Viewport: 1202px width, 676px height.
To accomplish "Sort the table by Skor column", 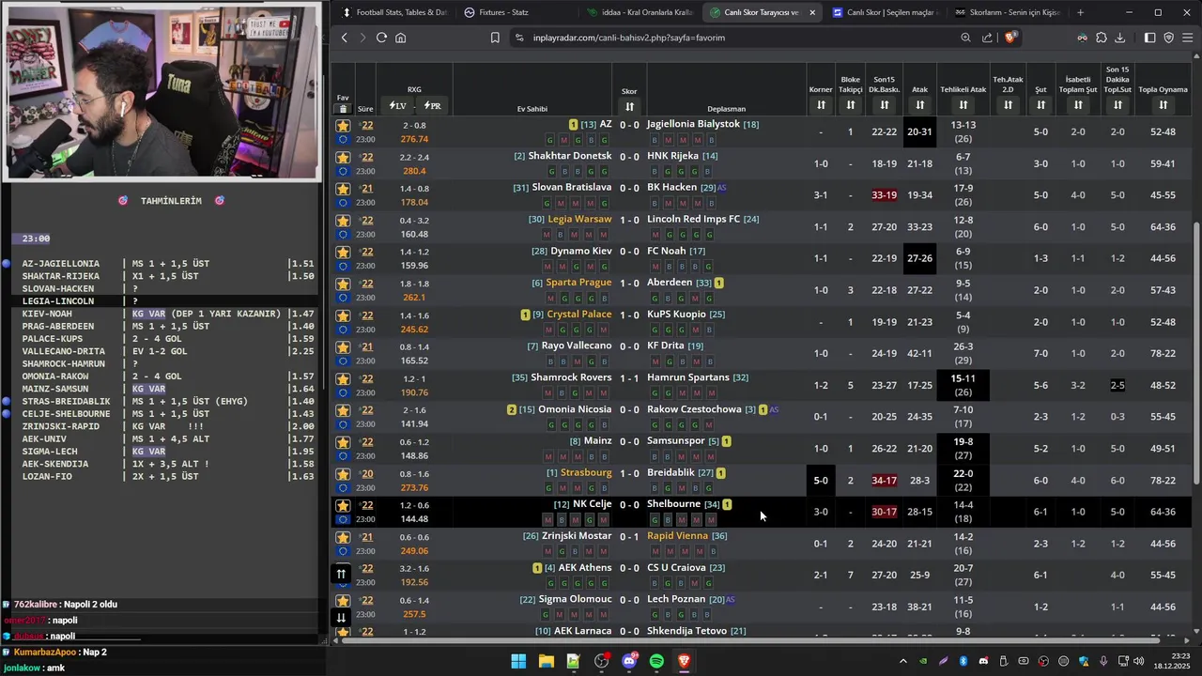I will coord(629,106).
